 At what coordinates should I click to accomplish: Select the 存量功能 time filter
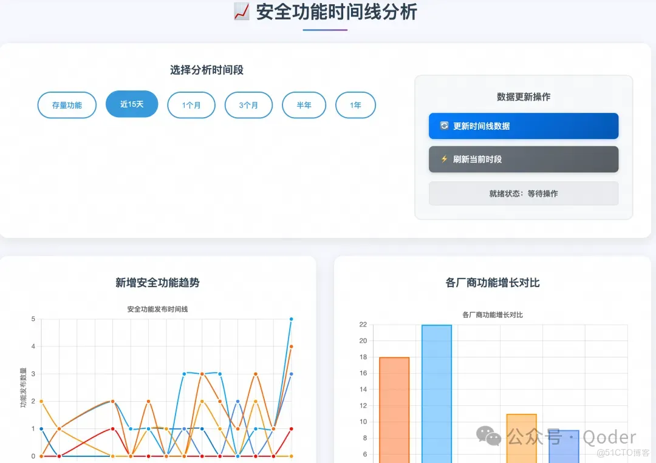(x=67, y=104)
